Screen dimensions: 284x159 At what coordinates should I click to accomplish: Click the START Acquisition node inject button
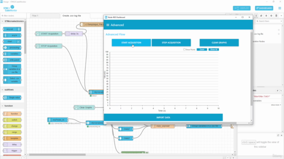click(x=37, y=34)
